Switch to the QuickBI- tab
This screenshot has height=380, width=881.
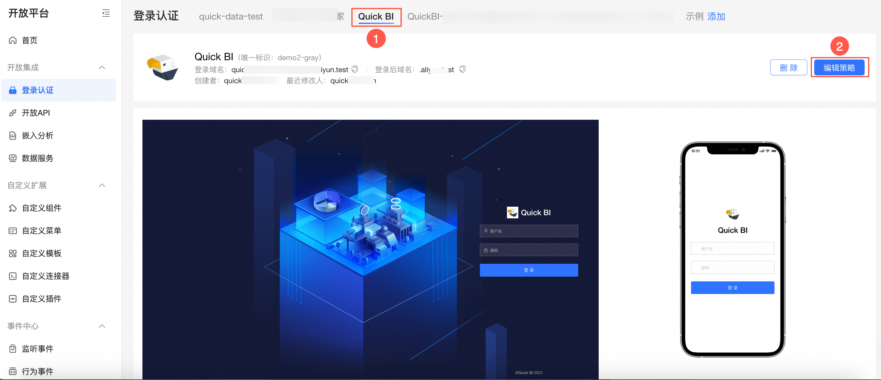(x=425, y=16)
